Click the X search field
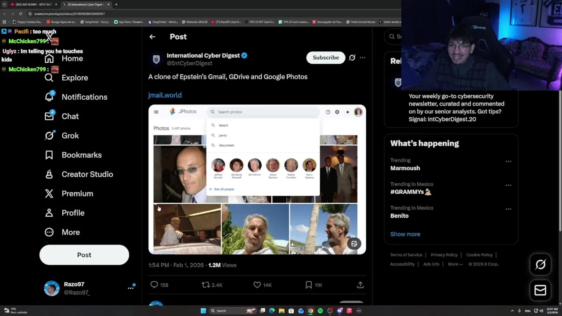The image size is (562, 316). 393,36
